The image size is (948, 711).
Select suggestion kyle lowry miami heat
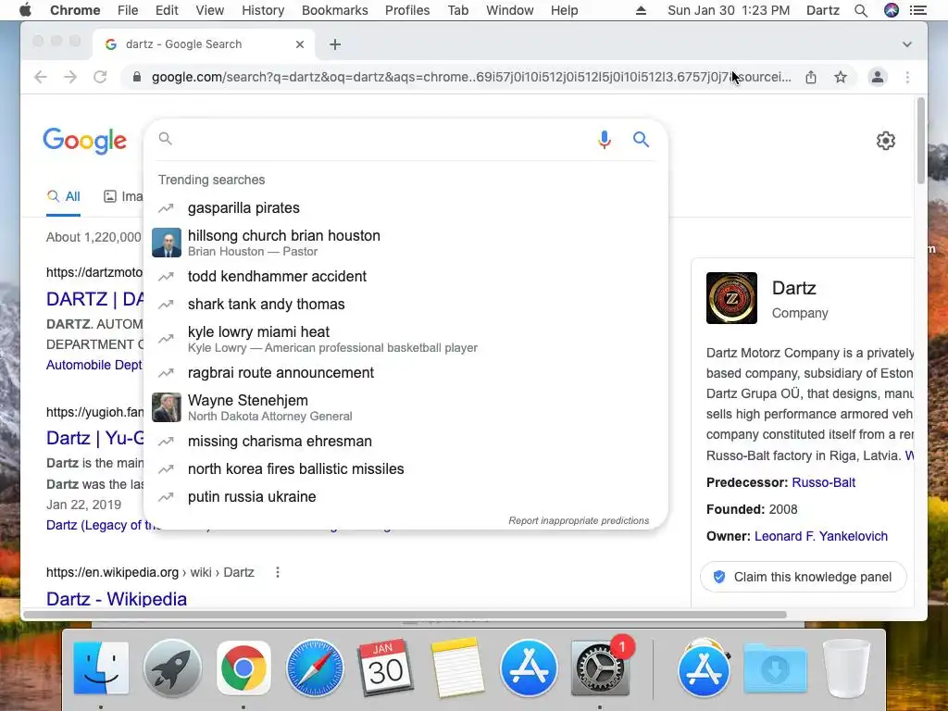pyautogui.click(x=405, y=339)
